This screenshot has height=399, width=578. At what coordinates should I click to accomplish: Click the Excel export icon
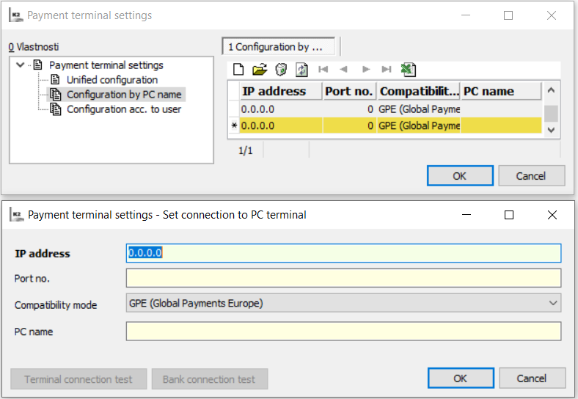coord(409,70)
